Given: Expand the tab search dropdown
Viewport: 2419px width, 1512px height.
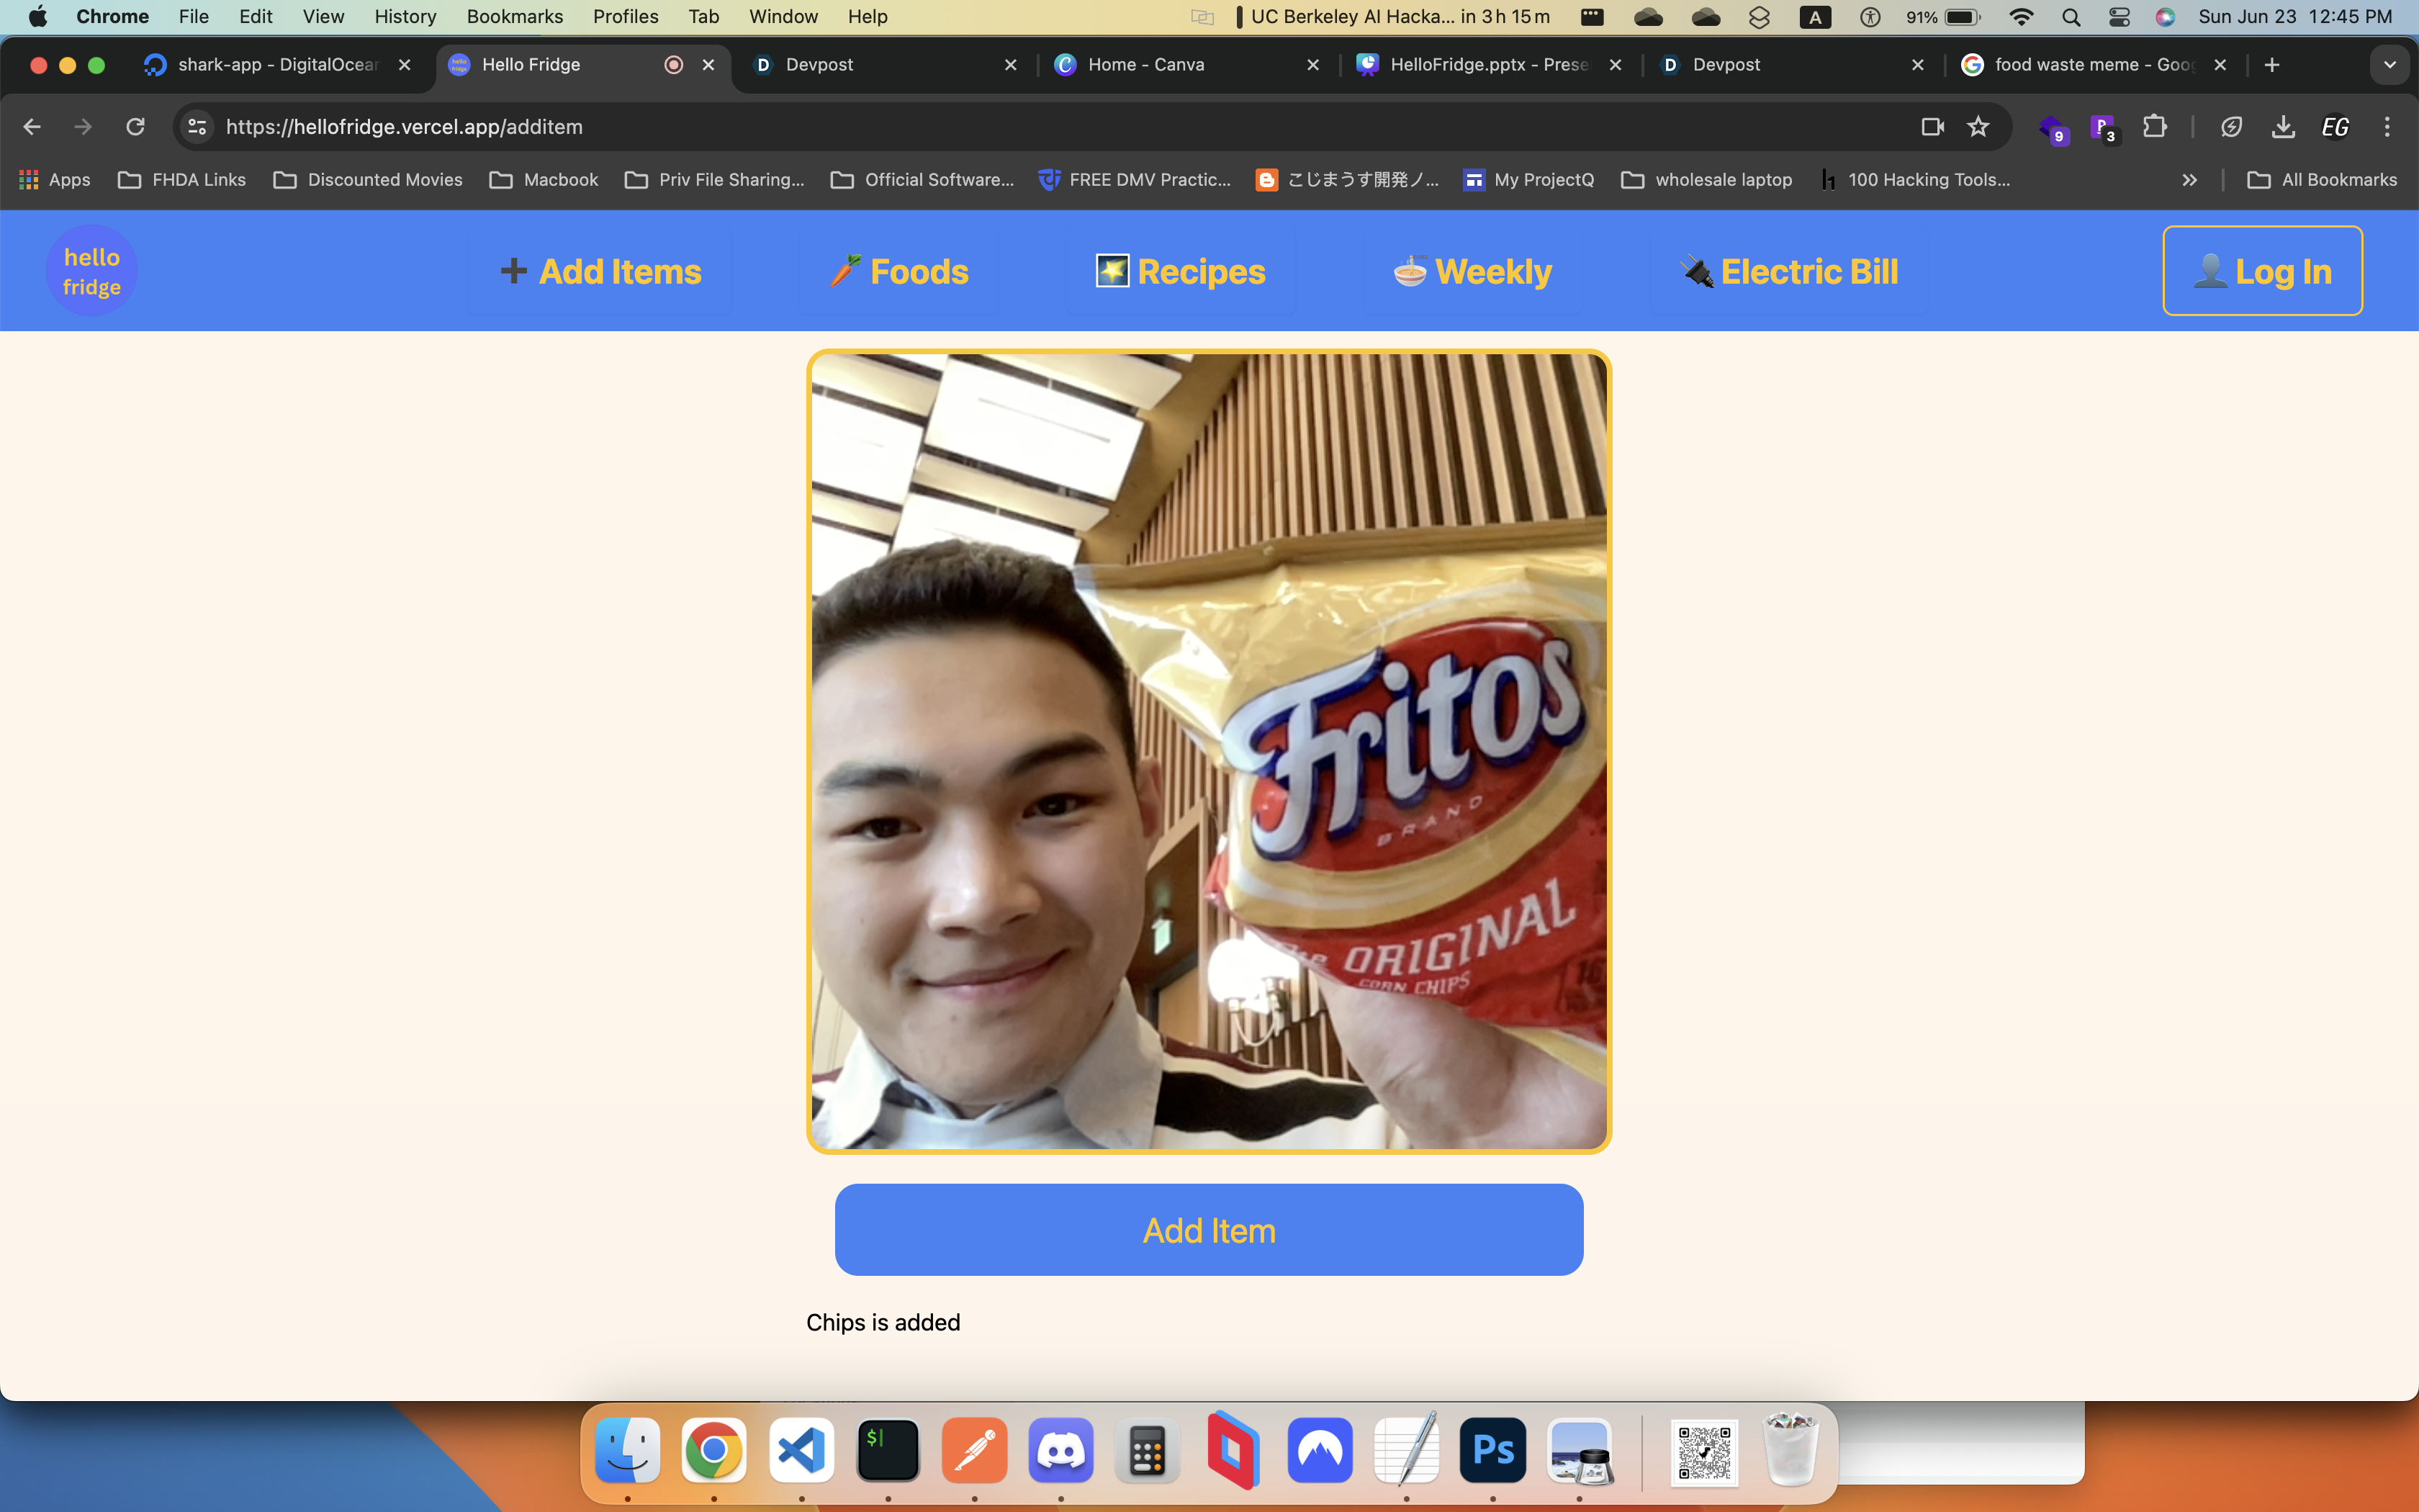Looking at the screenshot, I should [2389, 65].
